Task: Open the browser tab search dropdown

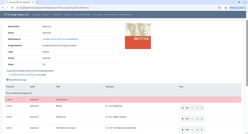Action: (3, 2)
